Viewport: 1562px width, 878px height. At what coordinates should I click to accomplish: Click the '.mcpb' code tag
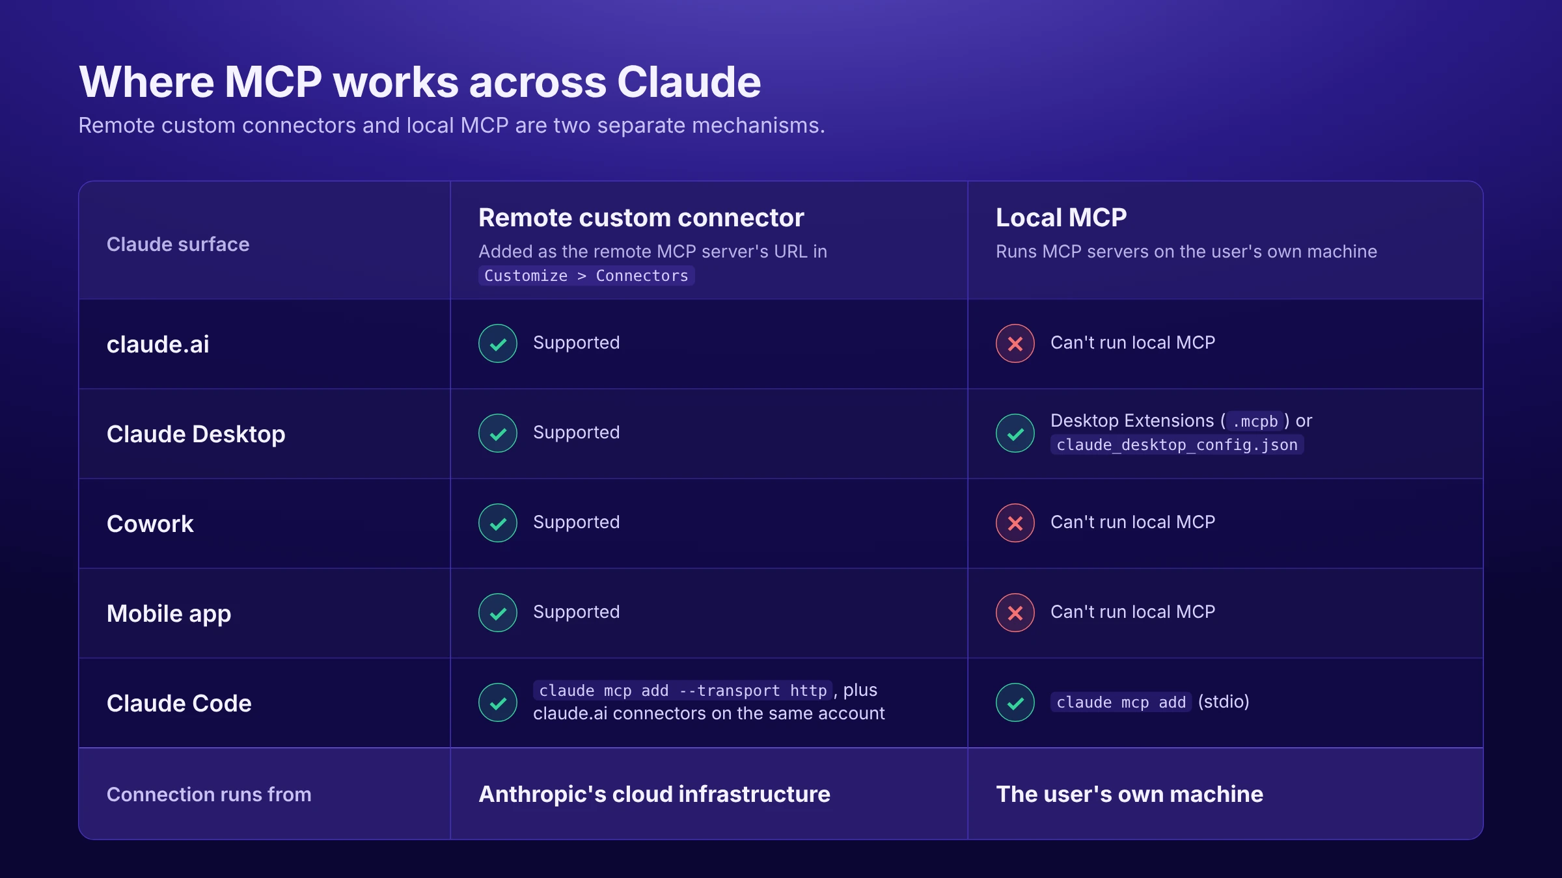[1255, 421]
